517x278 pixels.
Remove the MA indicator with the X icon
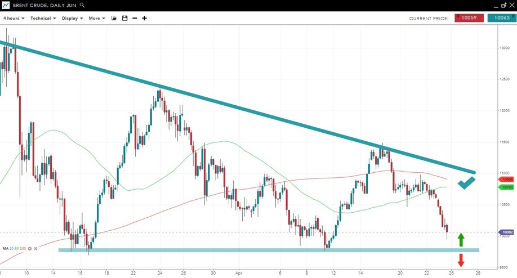coord(35,248)
